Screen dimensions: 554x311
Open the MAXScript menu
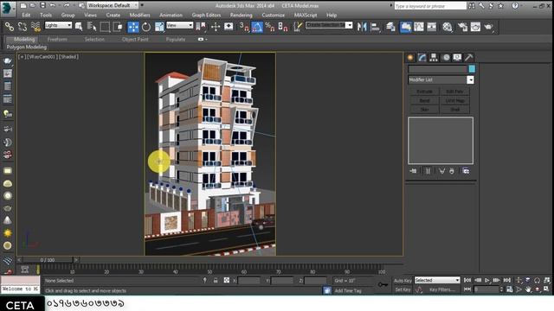point(306,16)
